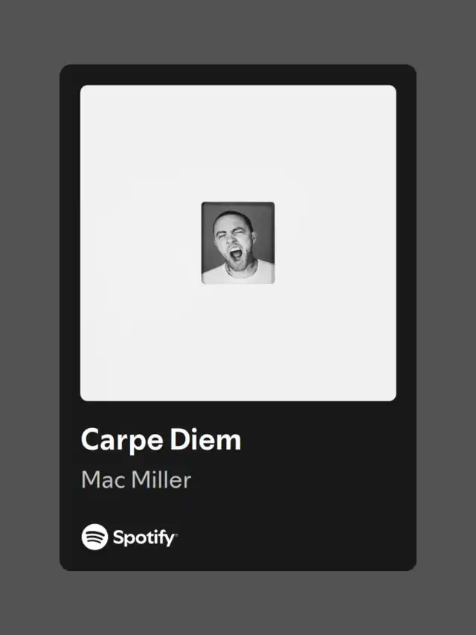Image resolution: width=476 pixels, height=635 pixels.
Task: Select the word Miller in artist name
Action: (161, 480)
